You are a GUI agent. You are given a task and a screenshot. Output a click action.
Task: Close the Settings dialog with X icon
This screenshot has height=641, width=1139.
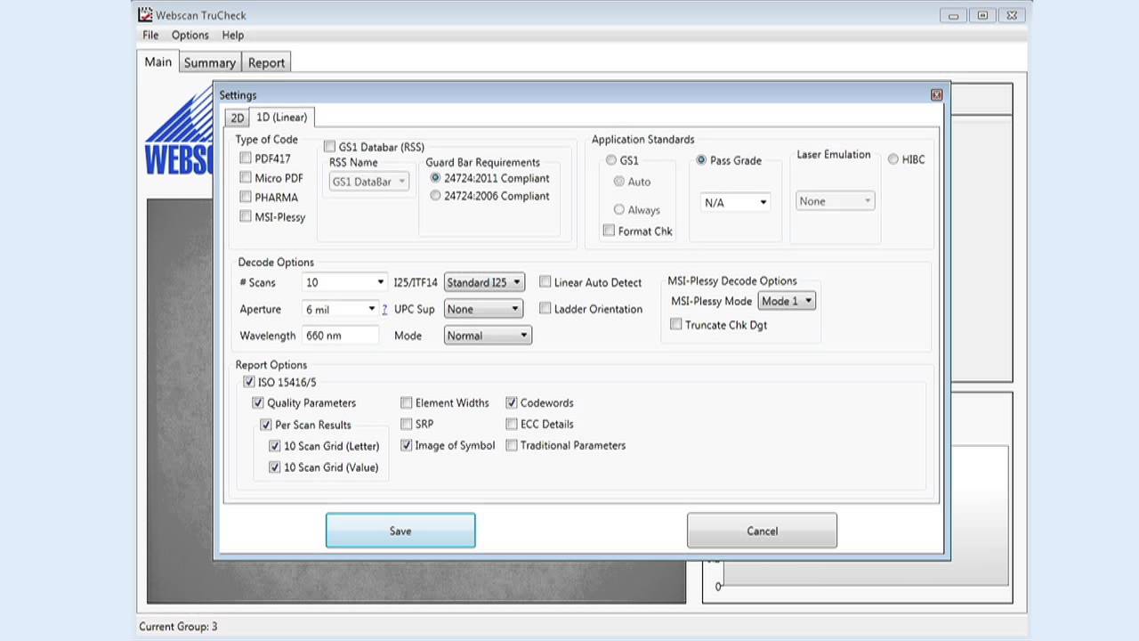pyautogui.click(x=936, y=94)
